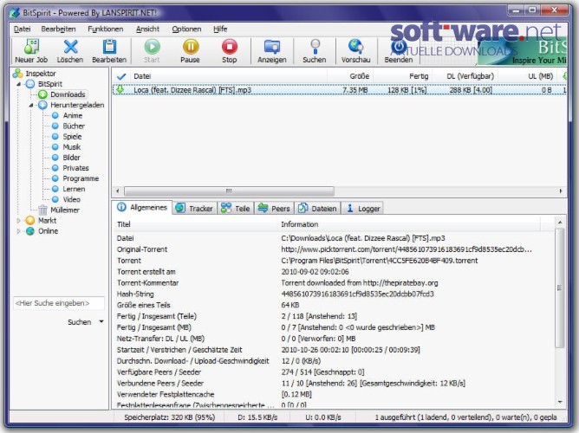Open the Optionen menu
The width and height of the screenshot is (579, 433).
(186, 29)
